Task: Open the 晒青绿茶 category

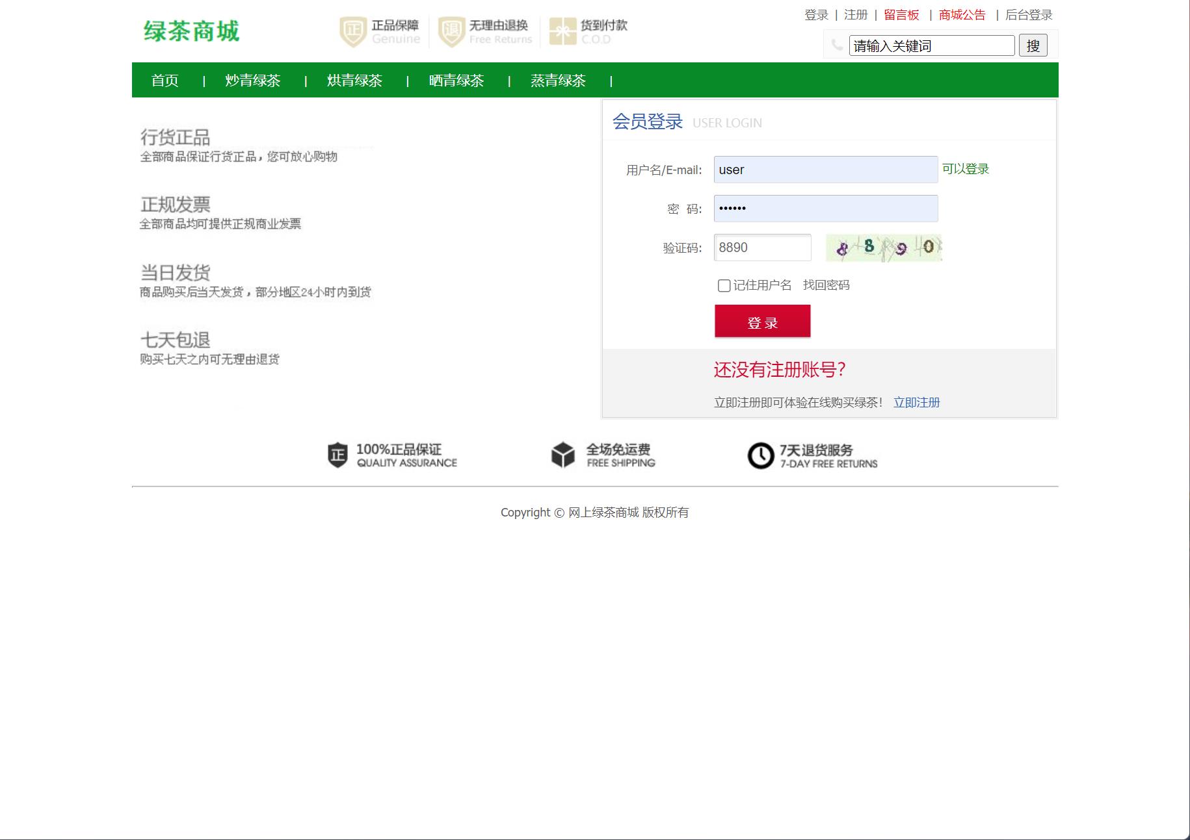Action: coord(456,80)
